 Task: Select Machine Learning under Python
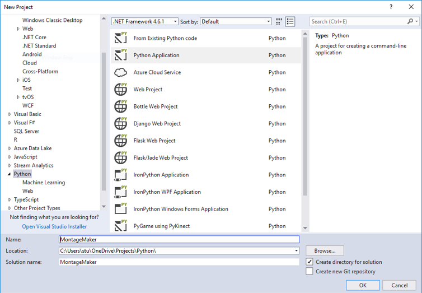[x=44, y=183]
